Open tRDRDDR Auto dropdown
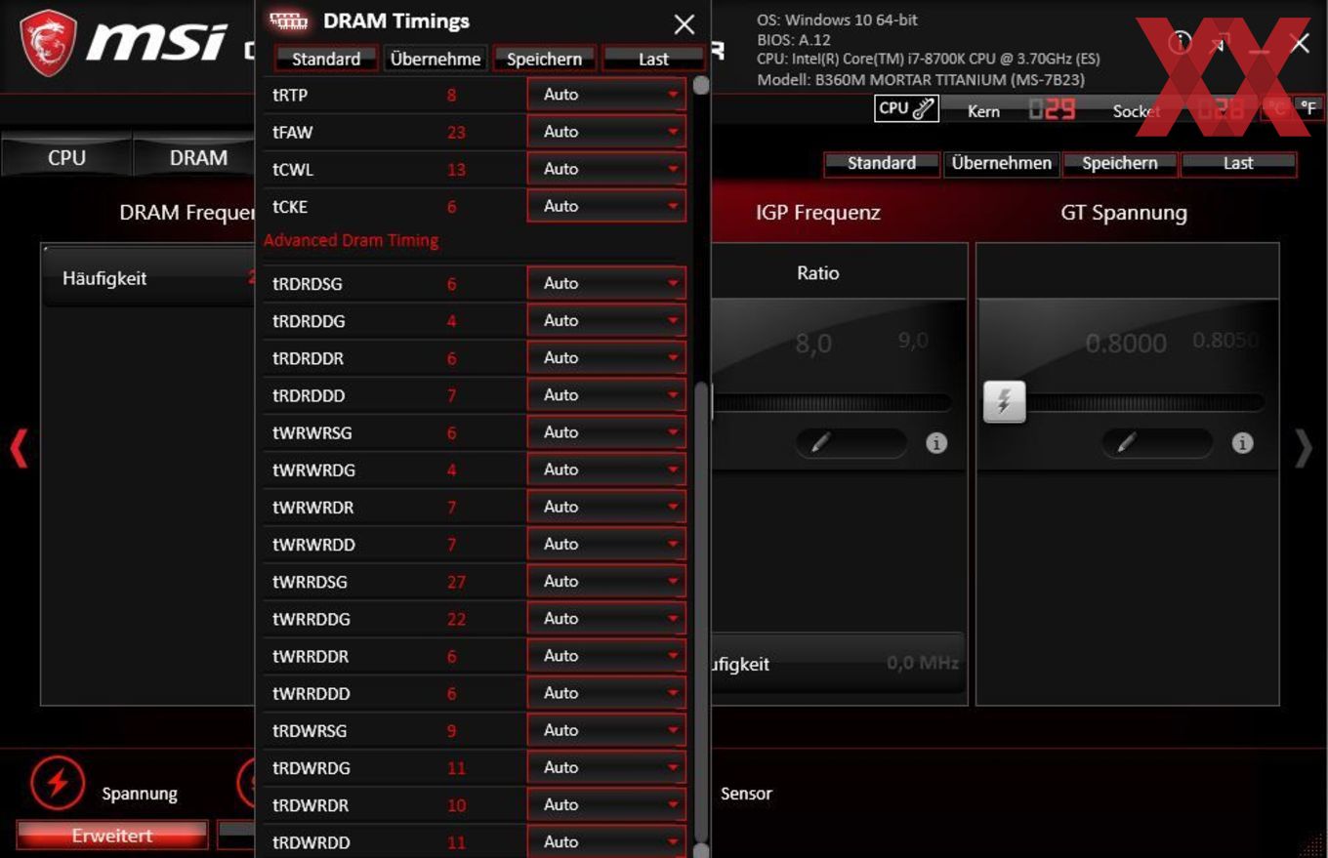Viewport: 1328px width, 858px height. coord(606,357)
